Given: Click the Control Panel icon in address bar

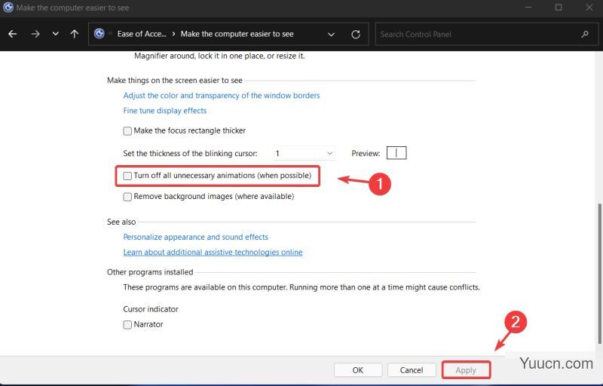Looking at the screenshot, I should click(99, 34).
